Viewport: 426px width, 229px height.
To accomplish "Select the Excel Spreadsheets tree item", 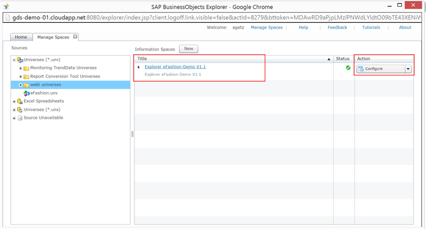I will point(43,101).
